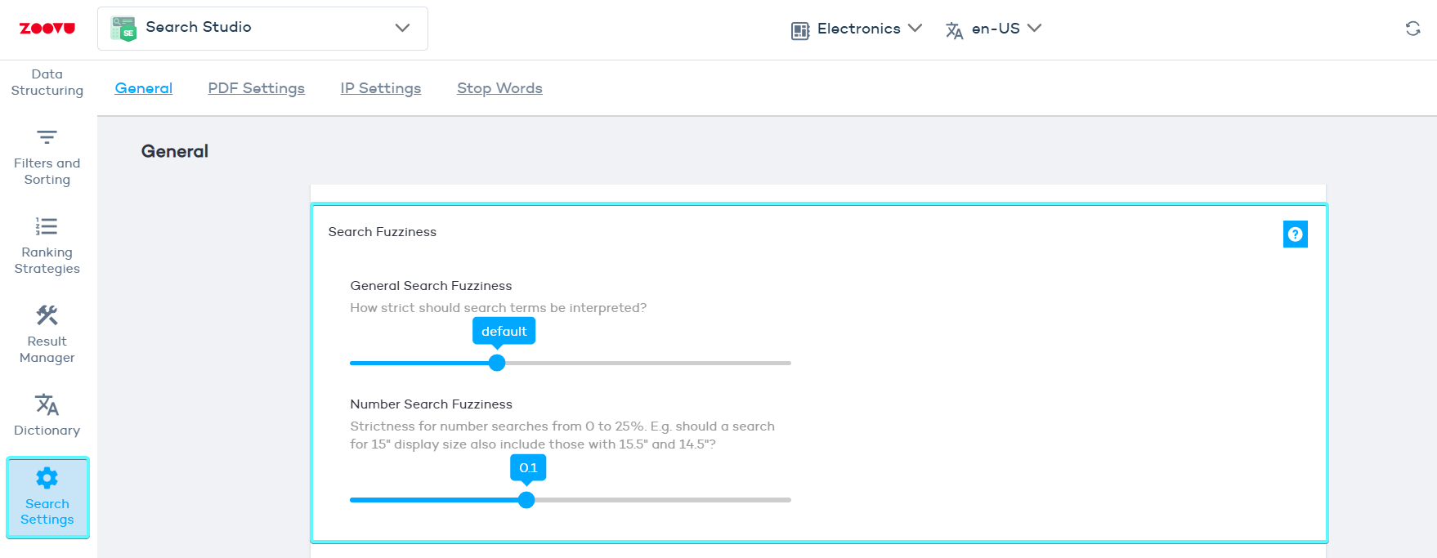Click the Zoovu logo
The height and width of the screenshot is (558, 1437).
tap(47, 29)
